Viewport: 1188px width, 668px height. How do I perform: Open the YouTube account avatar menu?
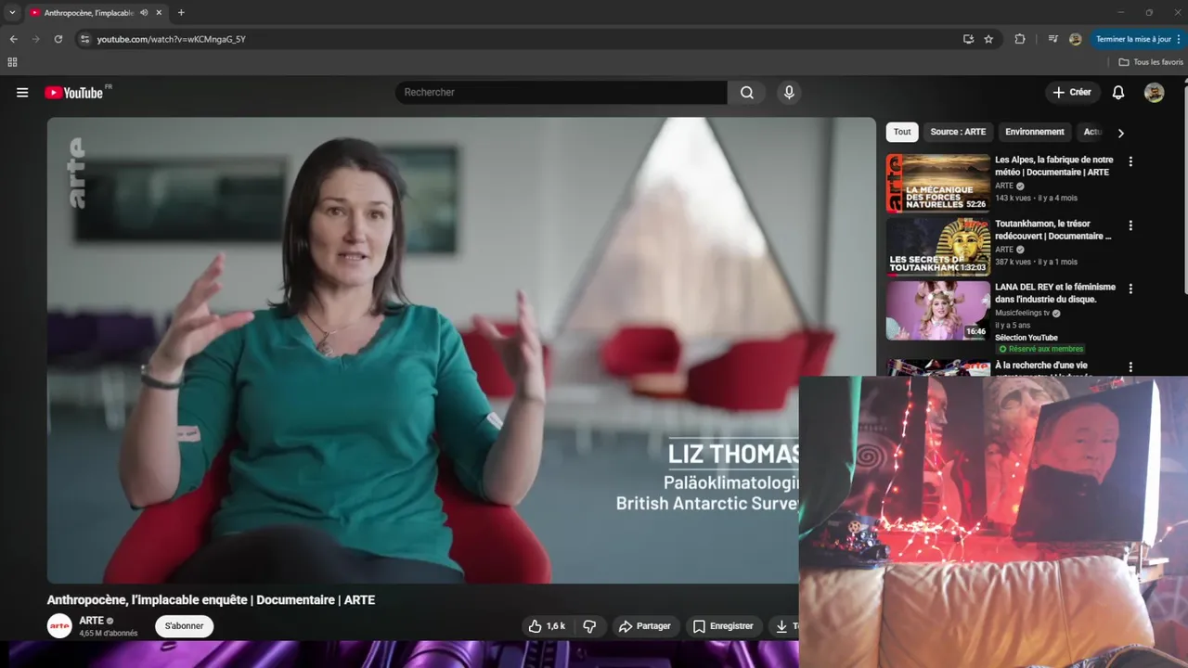(1154, 93)
